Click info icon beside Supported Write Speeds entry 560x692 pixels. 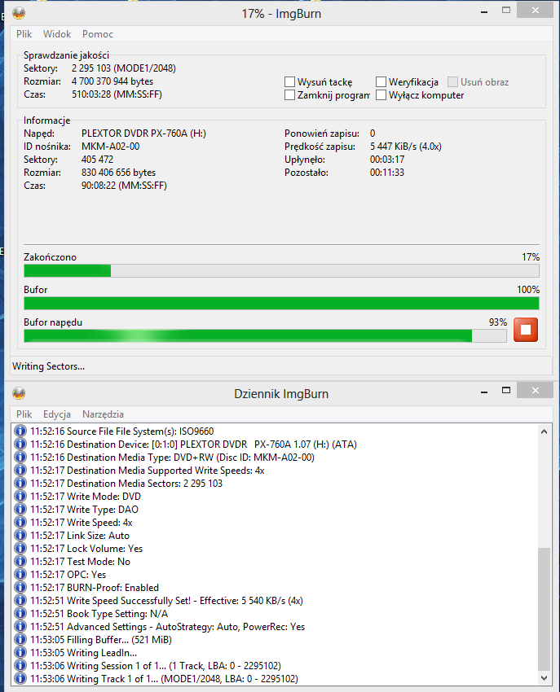[20, 470]
